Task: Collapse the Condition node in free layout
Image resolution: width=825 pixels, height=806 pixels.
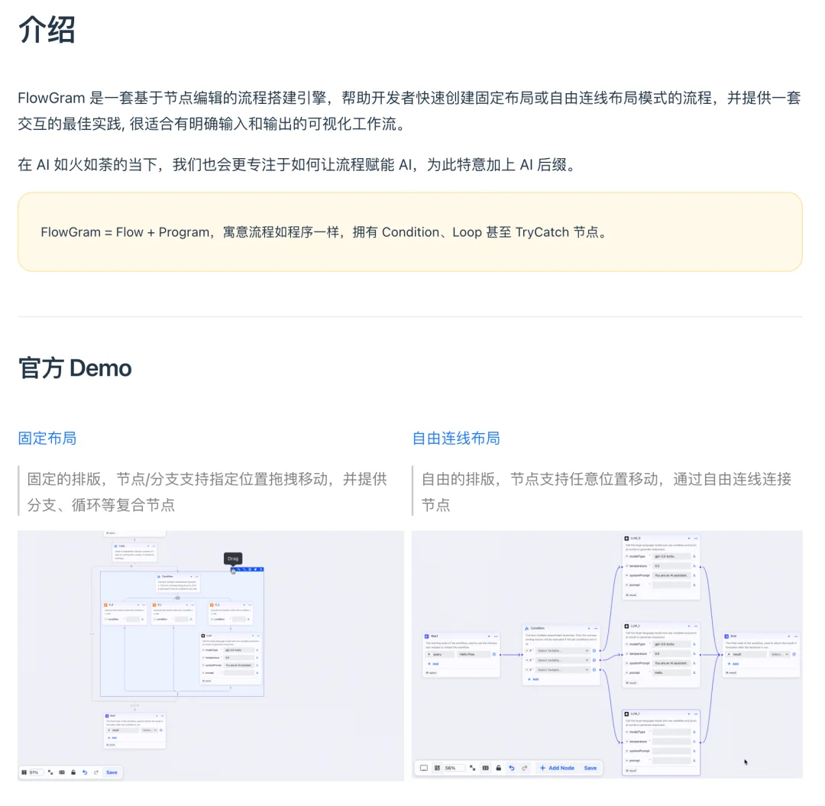Action: 589,628
